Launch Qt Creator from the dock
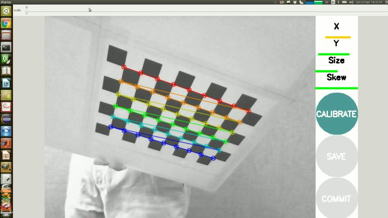 [x=6, y=59]
